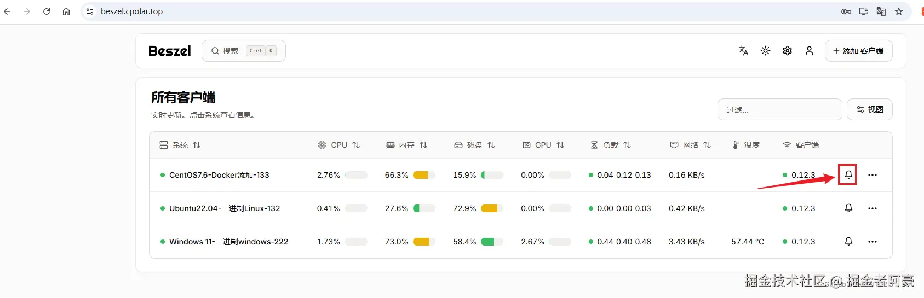Sort the table by CPU column

(x=339, y=145)
